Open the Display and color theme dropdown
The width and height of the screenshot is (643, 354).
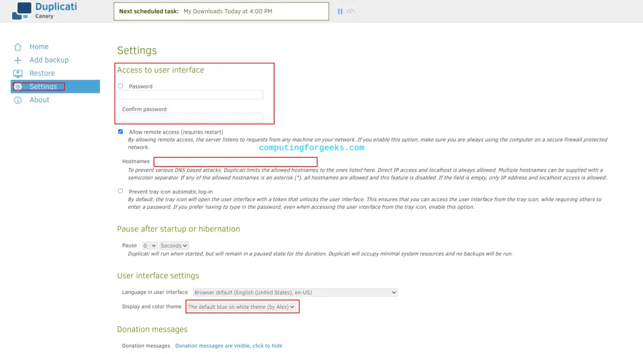[242, 307]
